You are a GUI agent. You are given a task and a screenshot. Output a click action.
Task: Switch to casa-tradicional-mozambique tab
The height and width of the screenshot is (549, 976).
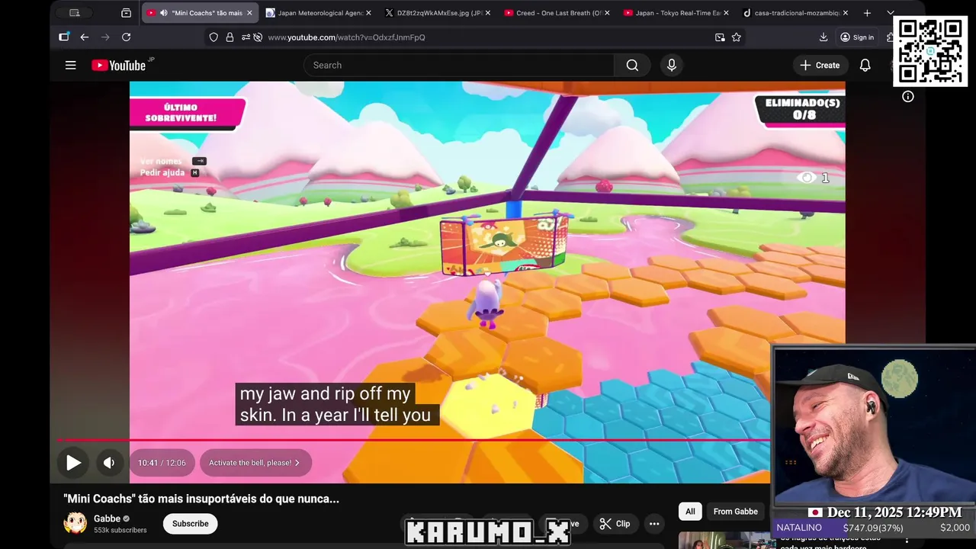(797, 13)
